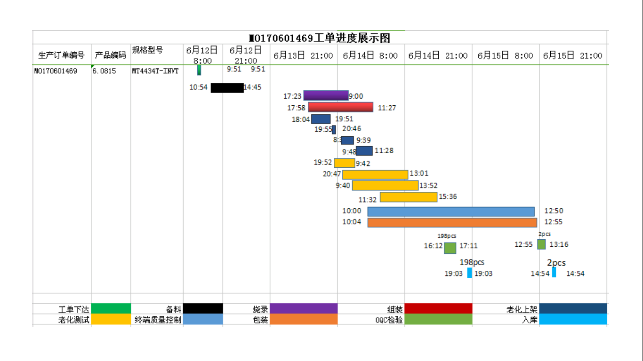Select the black 备料 bar from 10:54 to 14:45
Screen dimensions: 643x361
point(227,88)
